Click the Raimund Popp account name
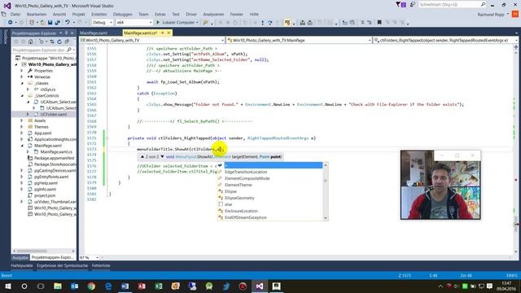Screen dimensions: 521x293 [x=490, y=15]
